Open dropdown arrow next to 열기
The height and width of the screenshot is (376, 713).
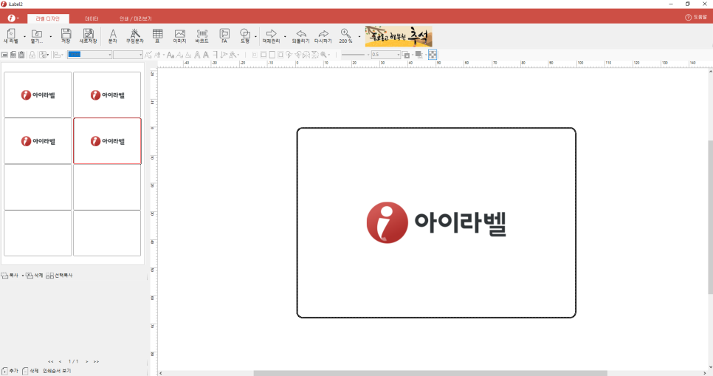click(x=50, y=36)
